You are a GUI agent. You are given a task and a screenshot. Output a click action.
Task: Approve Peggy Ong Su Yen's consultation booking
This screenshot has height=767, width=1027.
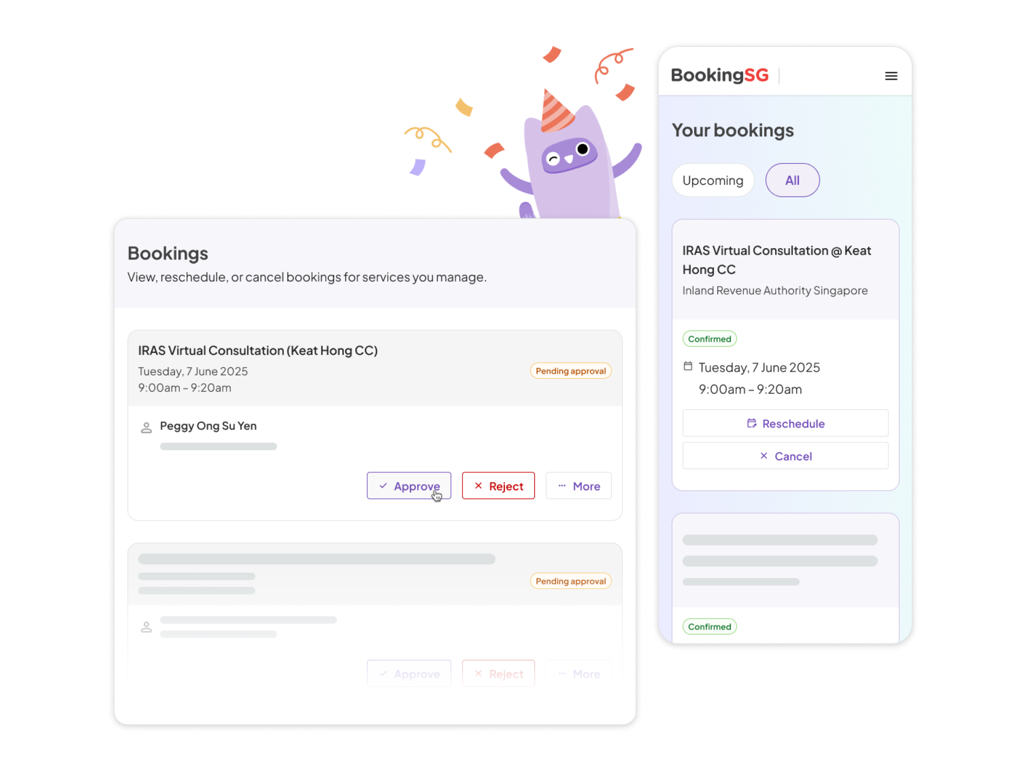tap(409, 486)
